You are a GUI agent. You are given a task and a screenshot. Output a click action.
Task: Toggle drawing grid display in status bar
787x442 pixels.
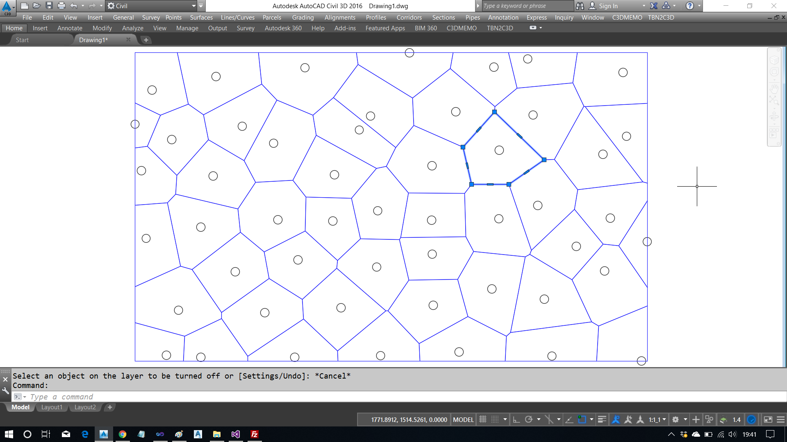tap(483, 419)
